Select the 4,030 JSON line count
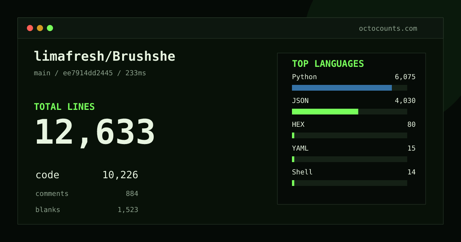Viewport: 461px width, 242px height. click(405, 101)
